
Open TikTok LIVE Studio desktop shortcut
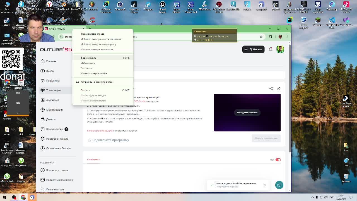[x=346, y=7]
